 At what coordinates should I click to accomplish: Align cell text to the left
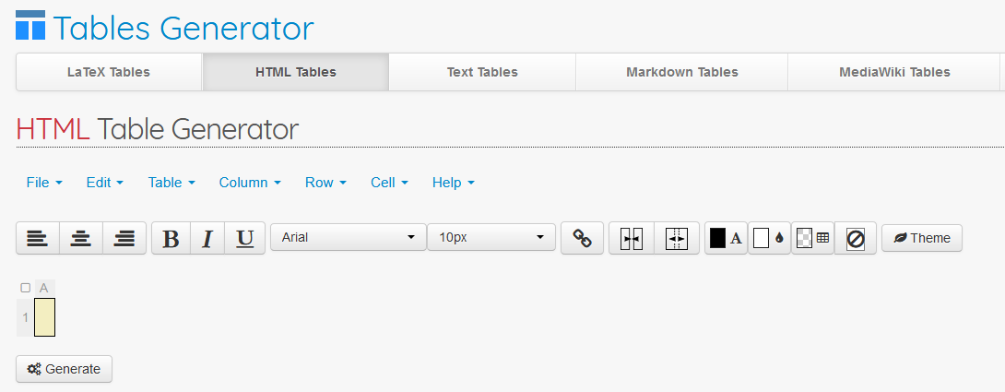pos(38,239)
